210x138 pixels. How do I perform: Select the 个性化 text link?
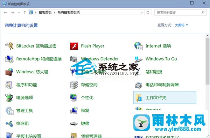(x=87, y=97)
